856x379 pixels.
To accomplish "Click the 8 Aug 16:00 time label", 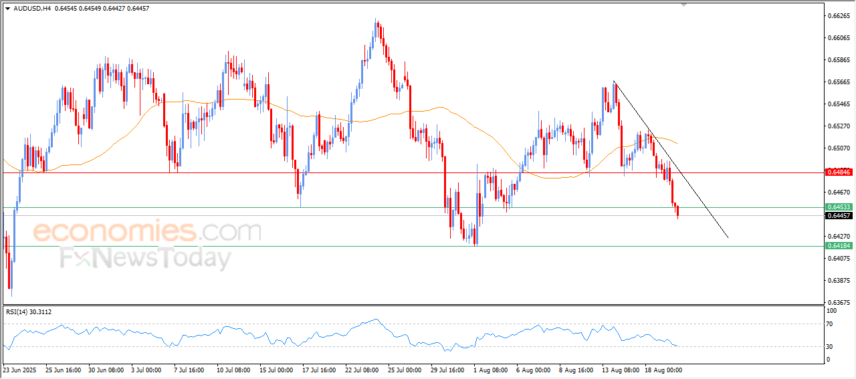I will click(x=576, y=369).
